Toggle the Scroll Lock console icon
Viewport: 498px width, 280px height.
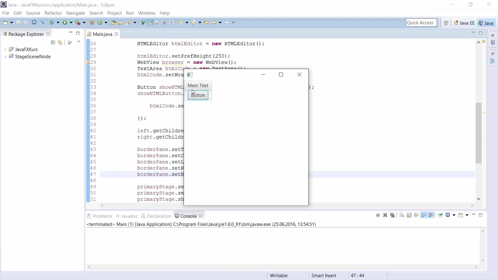tap(409, 215)
